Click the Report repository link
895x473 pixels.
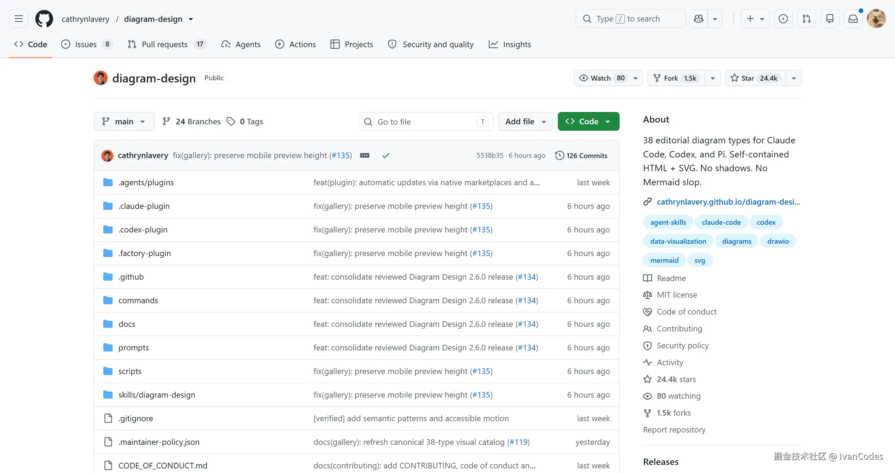tap(674, 430)
